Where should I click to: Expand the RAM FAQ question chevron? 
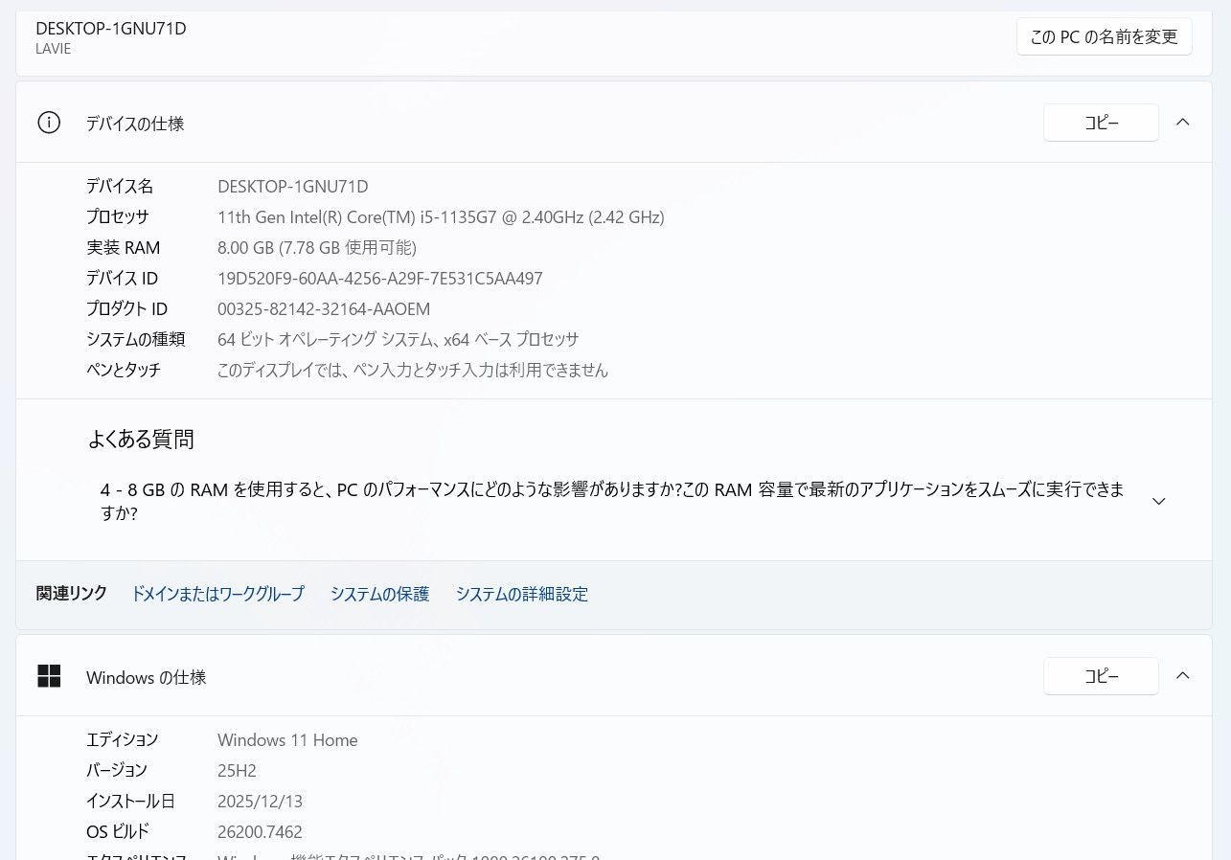[1158, 502]
